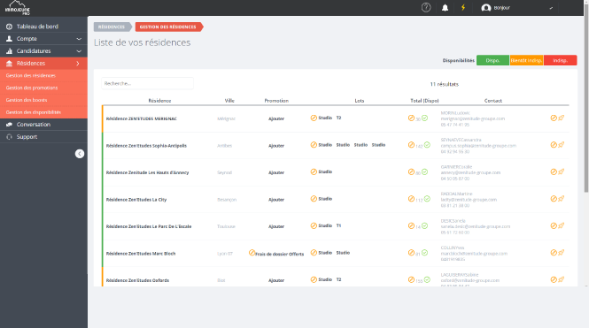
Task: Edit lots icon for La City row
Action: (314, 199)
